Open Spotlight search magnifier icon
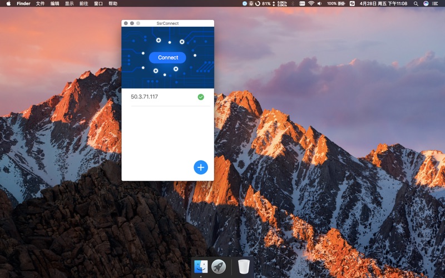Screen dimensions: 445x278 coord(416,3)
